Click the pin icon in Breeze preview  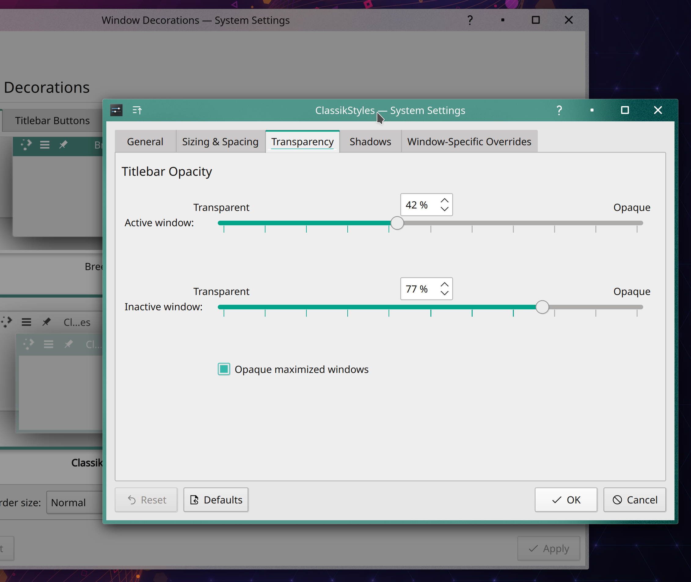tap(63, 145)
